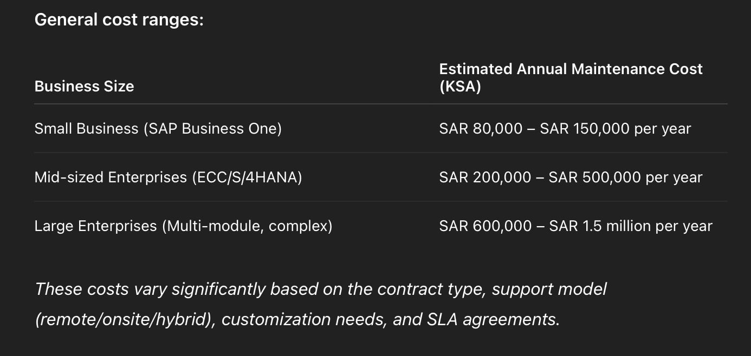751x356 pixels.
Task: Select the "SAR 500,000 per year" value
Action: pyautogui.click(x=625, y=177)
